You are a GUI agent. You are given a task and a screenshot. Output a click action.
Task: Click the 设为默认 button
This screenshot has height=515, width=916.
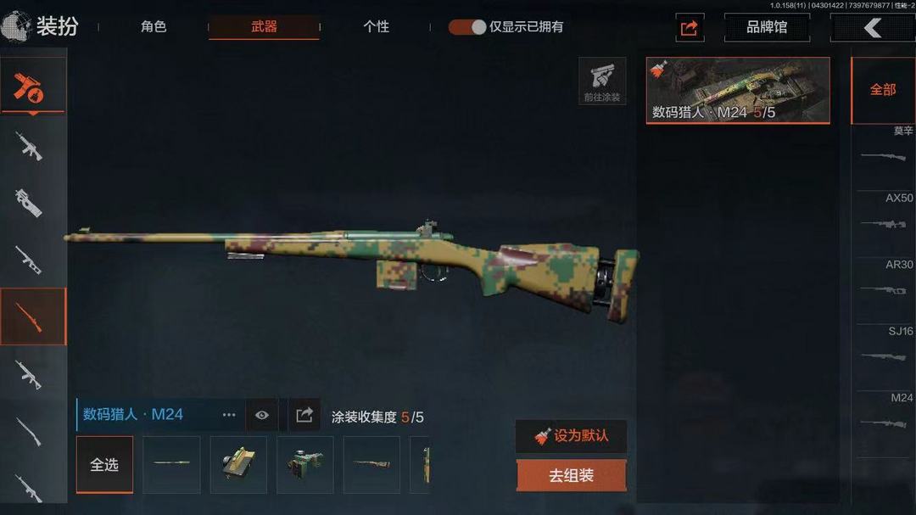[572, 436]
